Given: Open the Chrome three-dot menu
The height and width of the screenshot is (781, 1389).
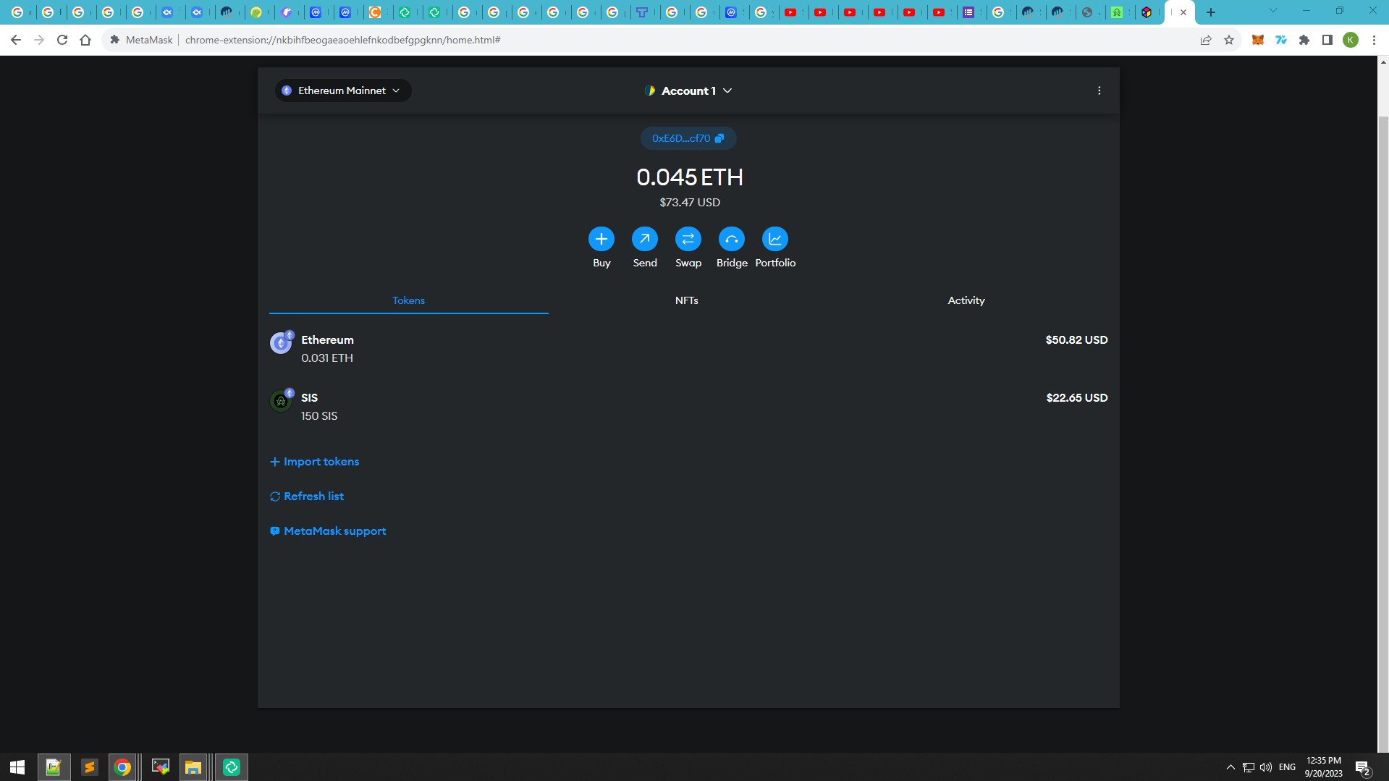Looking at the screenshot, I should (1374, 40).
